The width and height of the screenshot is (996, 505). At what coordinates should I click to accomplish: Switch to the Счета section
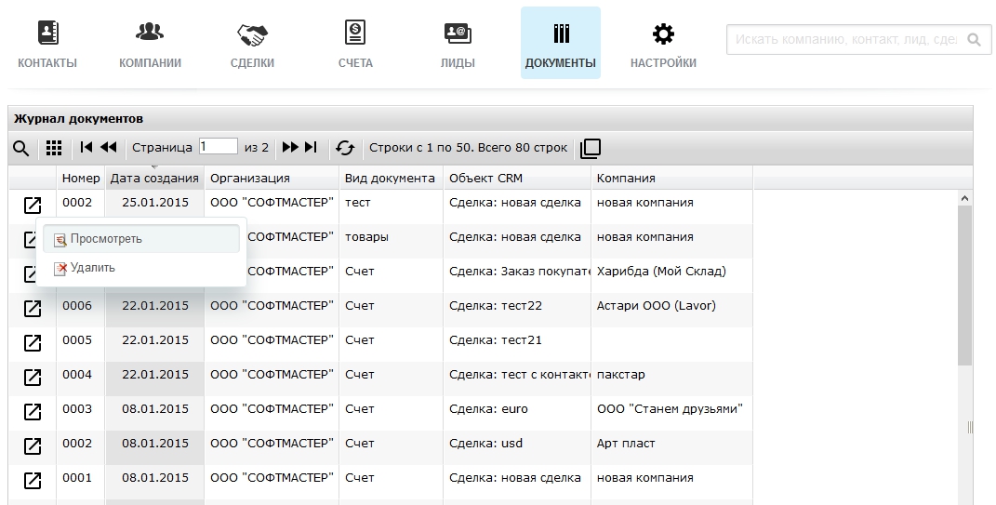(x=355, y=44)
